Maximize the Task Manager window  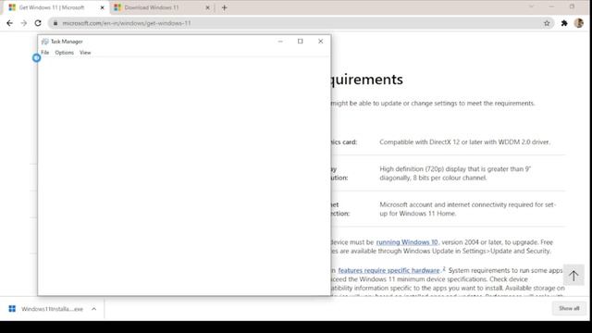[x=300, y=41]
